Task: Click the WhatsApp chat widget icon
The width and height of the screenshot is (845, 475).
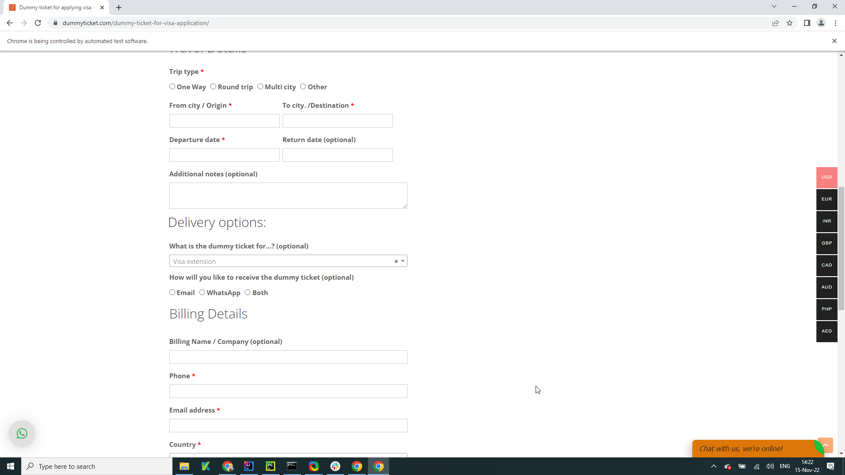Action: [x=22, y=433]
